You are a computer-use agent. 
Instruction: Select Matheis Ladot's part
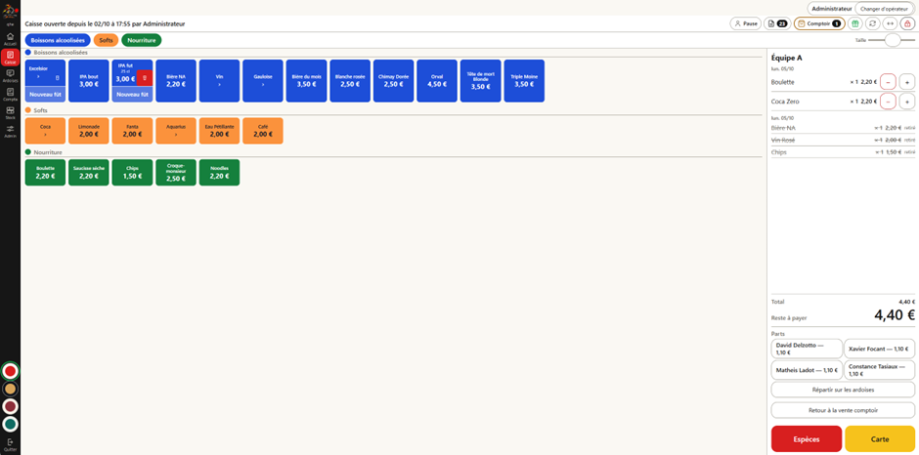[807, 370]
